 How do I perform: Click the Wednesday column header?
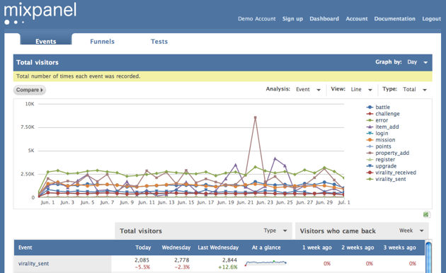click(176, 248)
